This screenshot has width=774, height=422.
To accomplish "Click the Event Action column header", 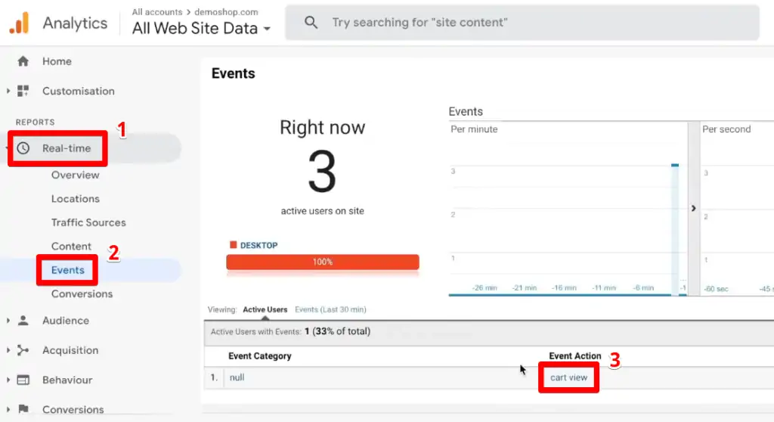I will point(574,355).
